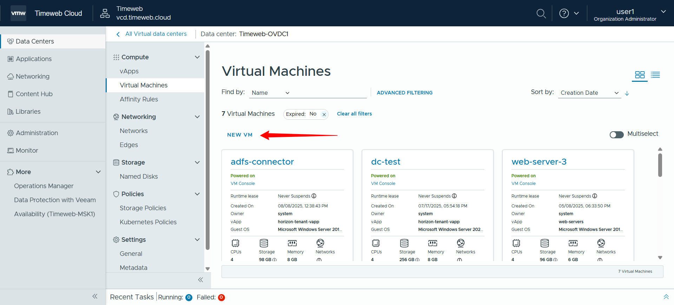This screenshot has width=674, height=305.
Task: Click the Running tasks count badge
Action: tap(189, 298)
